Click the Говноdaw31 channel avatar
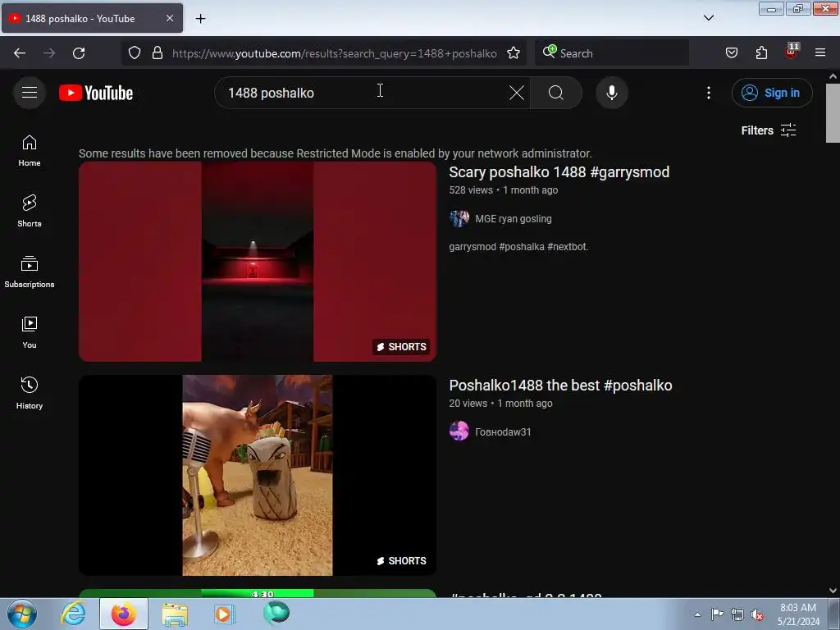 (459, 431)
